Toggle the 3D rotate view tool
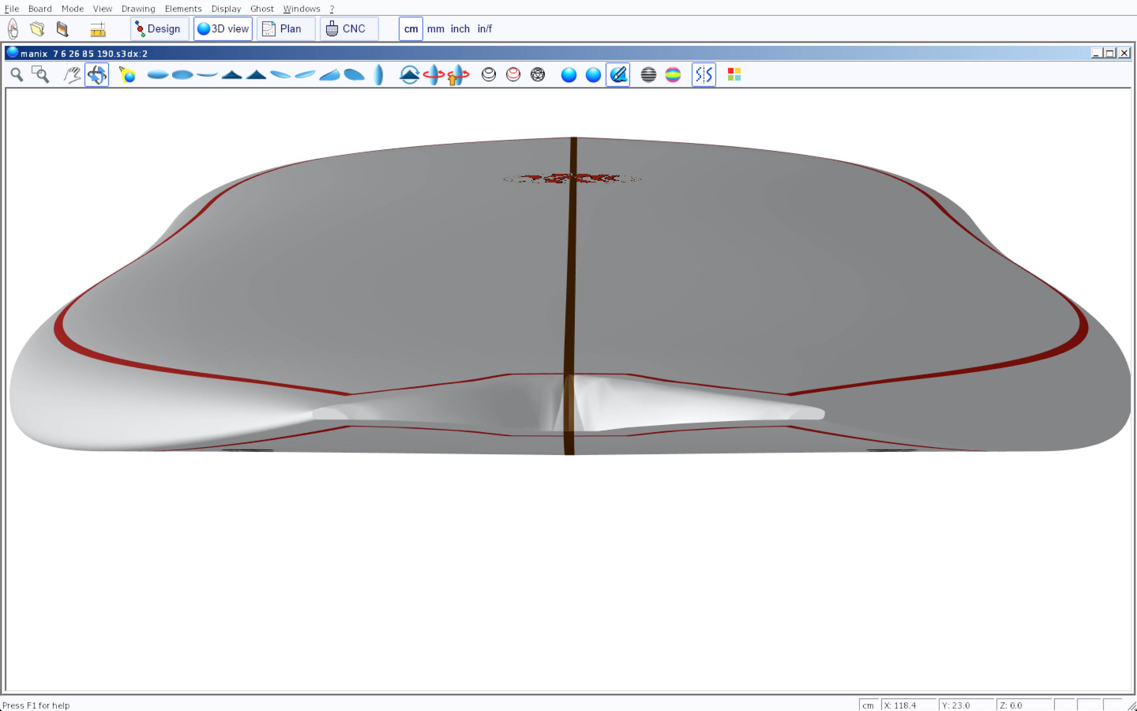This screenshot has width=1137, height=711. [x=97, y=75]
